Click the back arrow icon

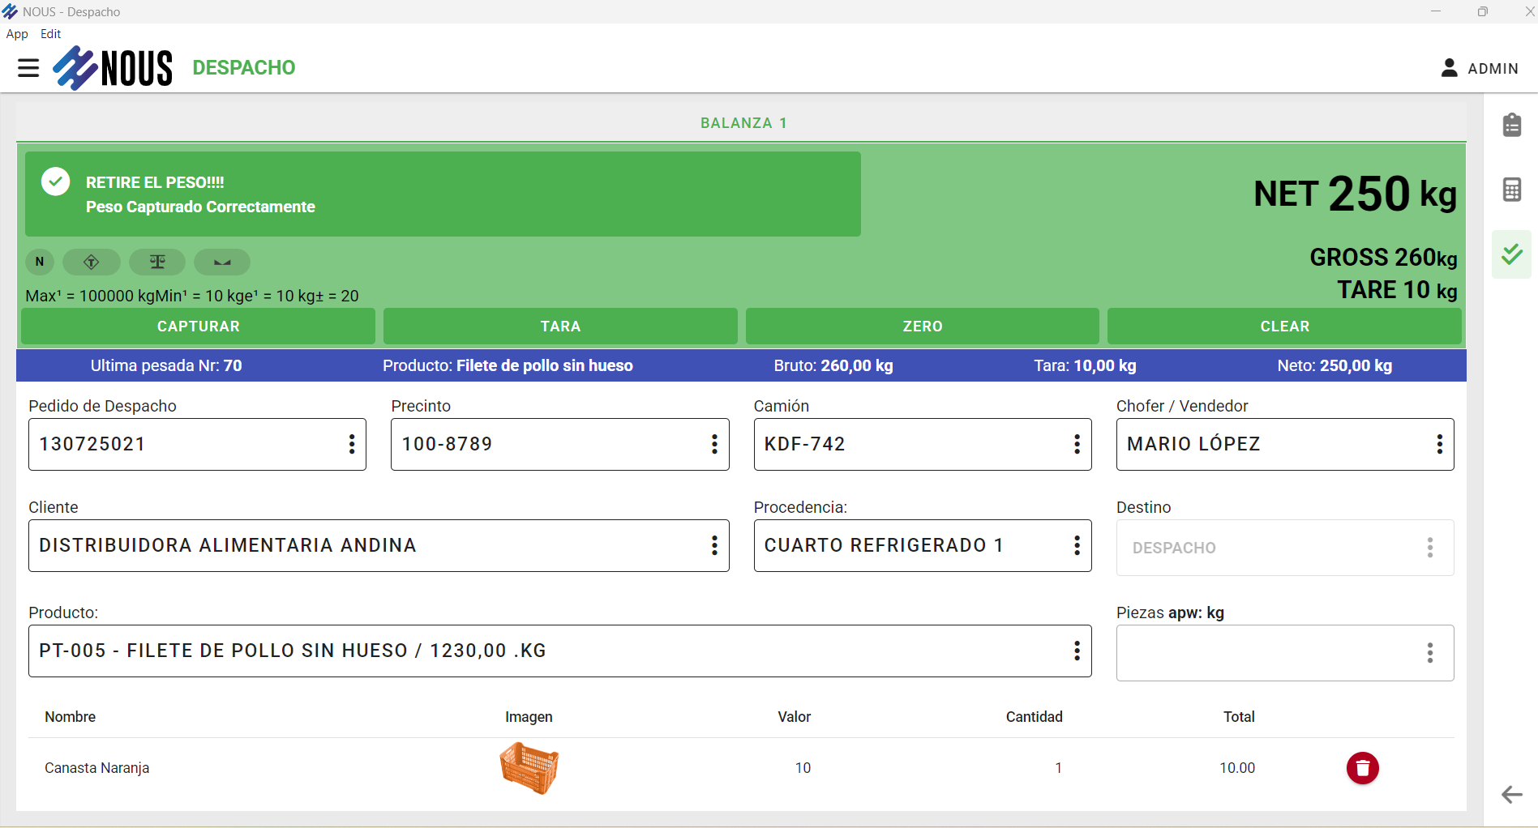pos(1511,795)
